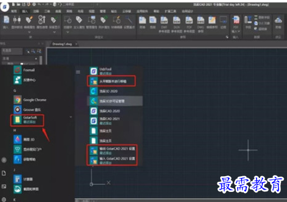Switch to the 注释 ribbon tab
Viewport: 287px width, 202px height.
click(36, 11)
